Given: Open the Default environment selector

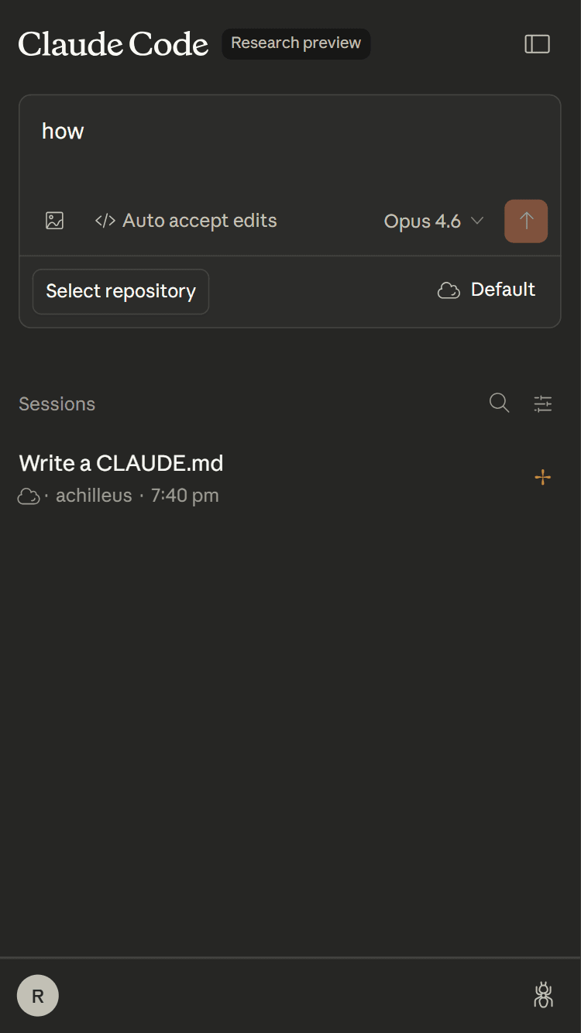Looking at the screenshot, I should click(x=487, y=290).
